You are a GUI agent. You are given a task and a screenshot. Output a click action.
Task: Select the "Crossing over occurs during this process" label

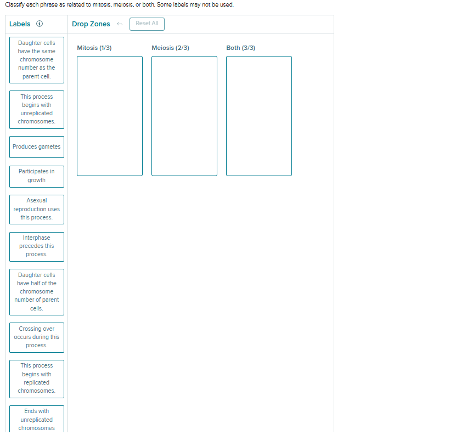pos(36,337)
